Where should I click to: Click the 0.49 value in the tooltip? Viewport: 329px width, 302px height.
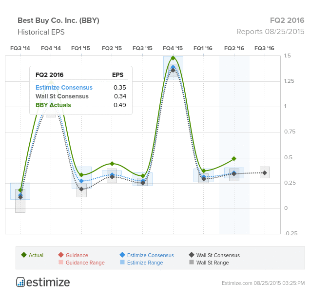[120, 105]
